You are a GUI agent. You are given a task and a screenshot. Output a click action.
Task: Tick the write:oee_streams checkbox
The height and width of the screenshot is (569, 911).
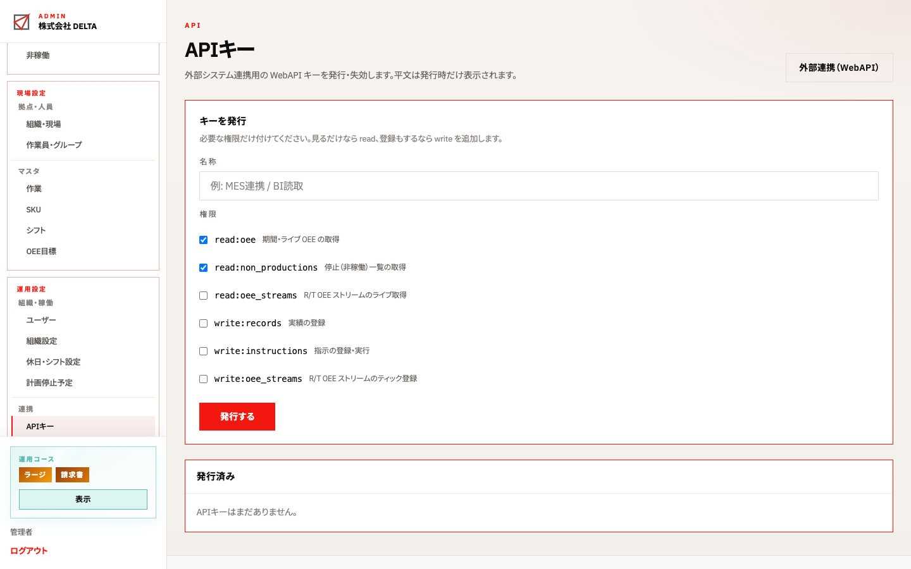coord(203,379)
